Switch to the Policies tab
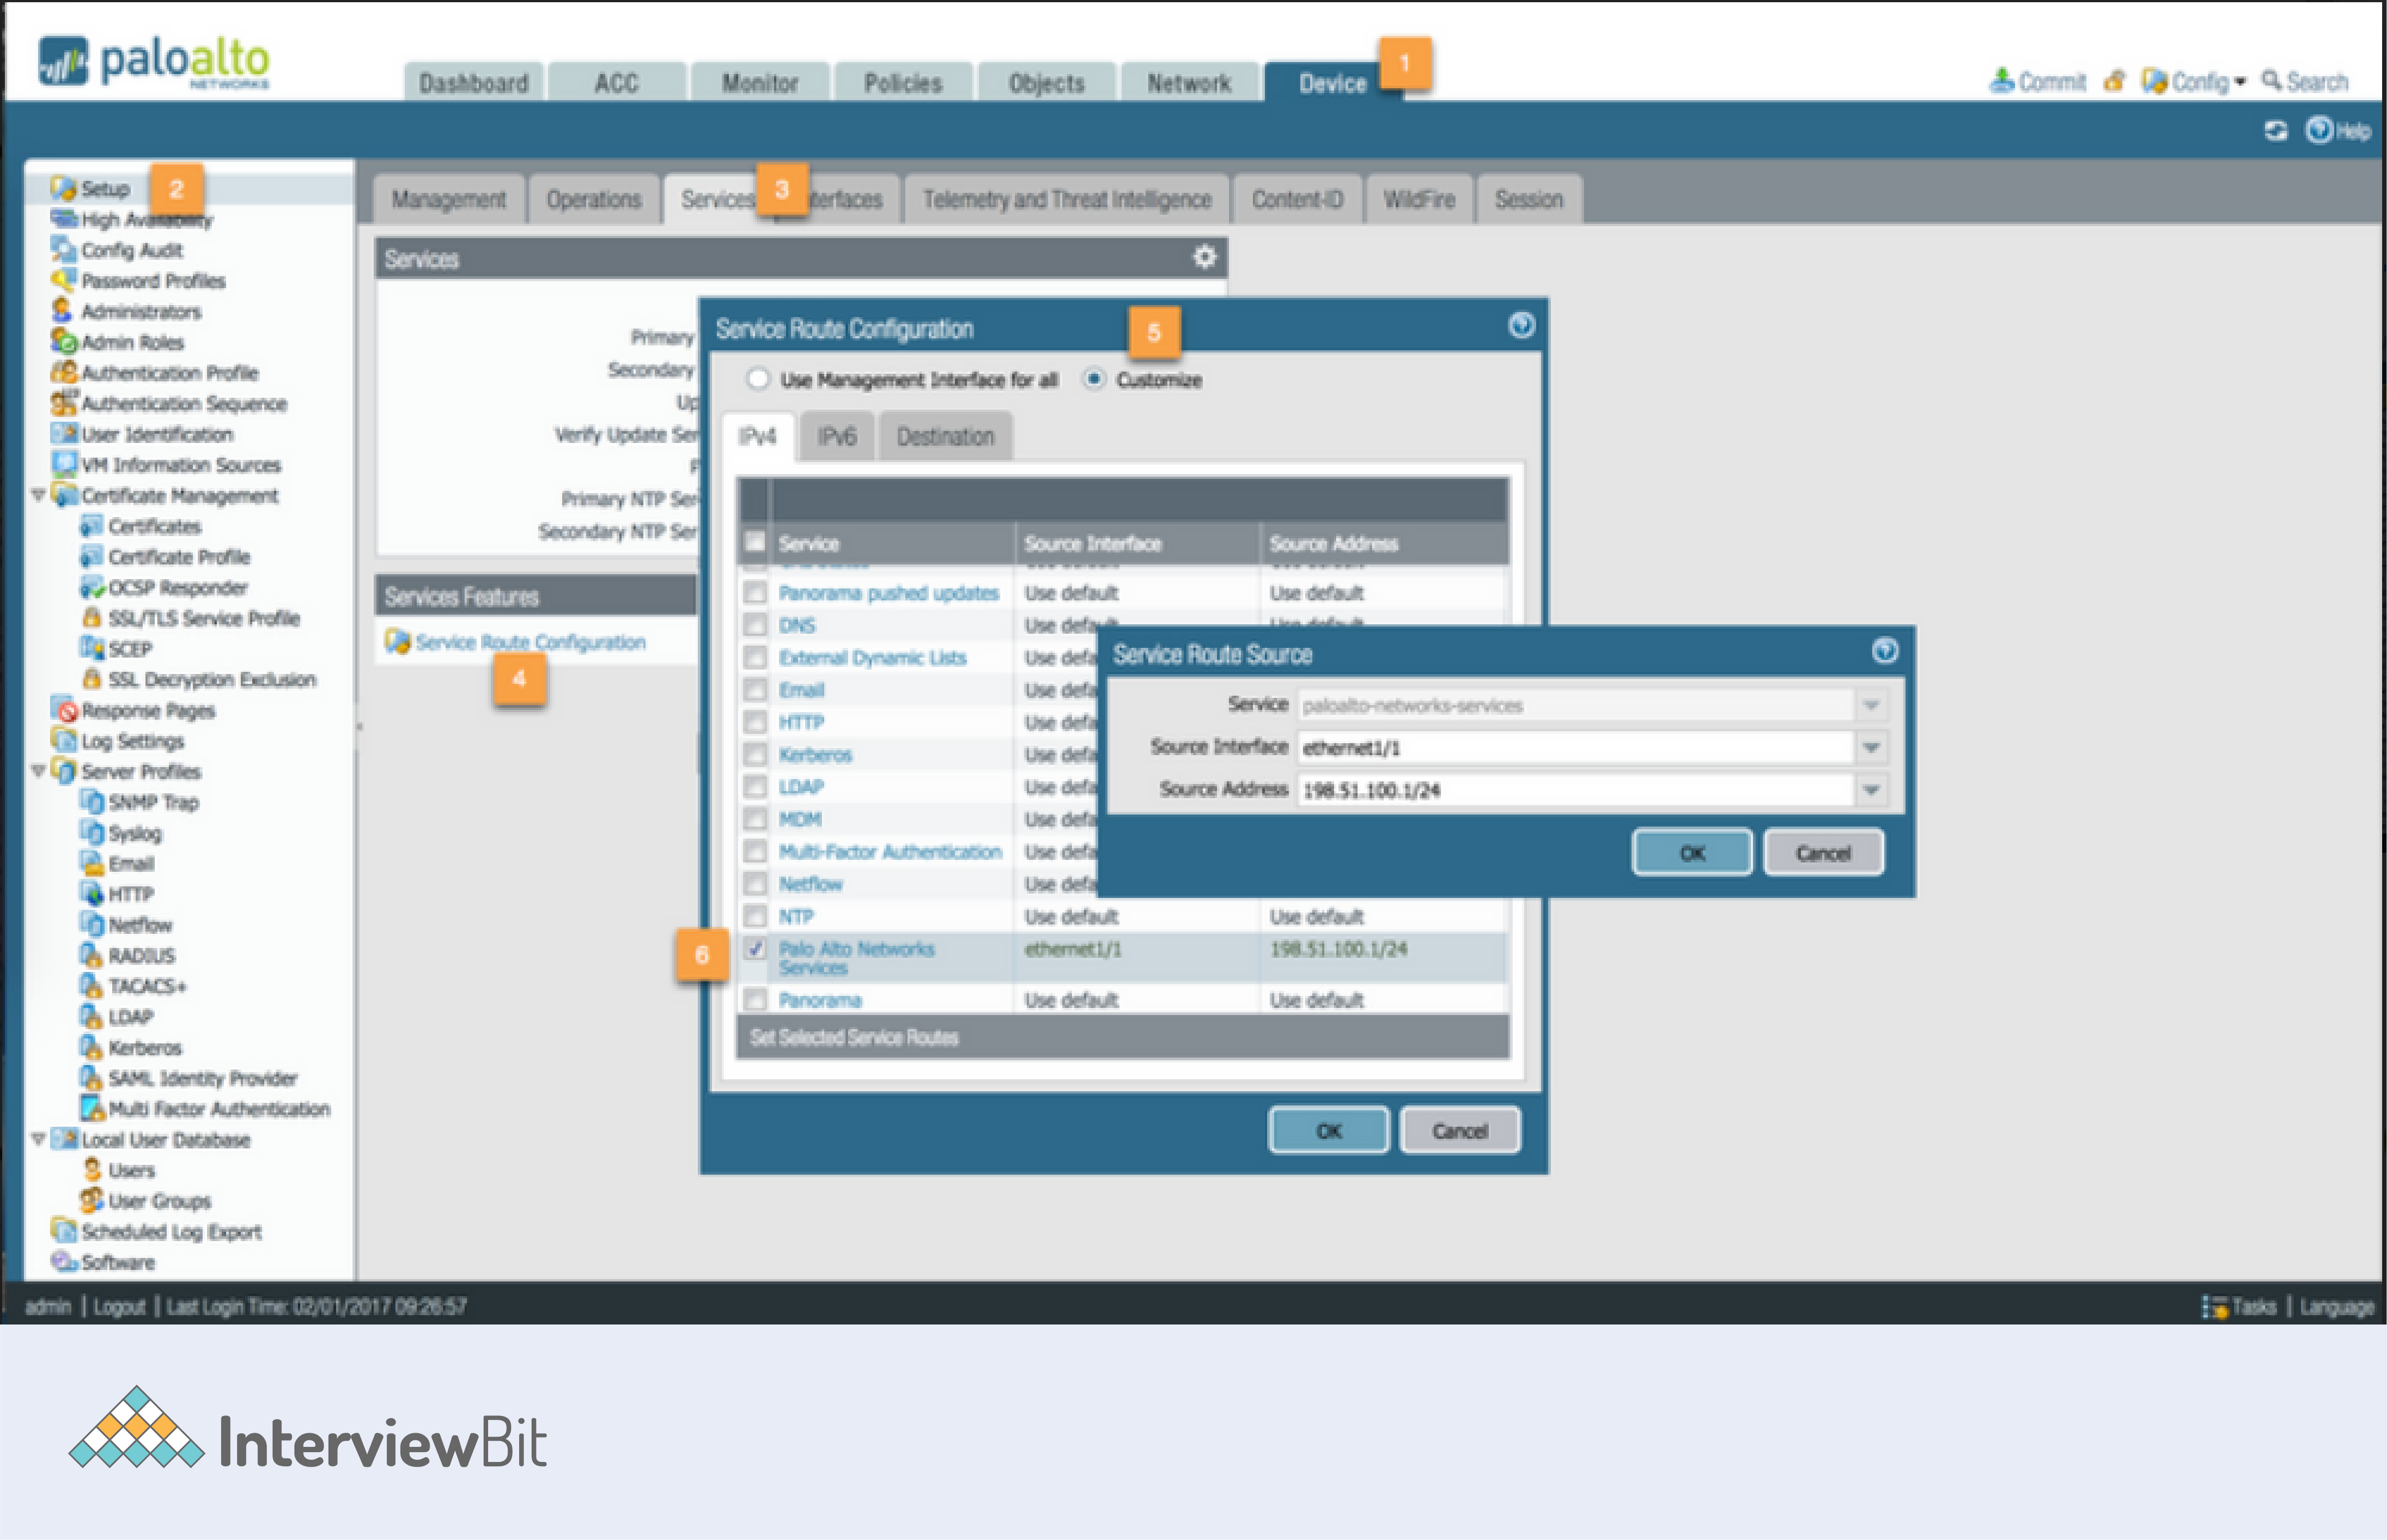 tap(903, 83)
